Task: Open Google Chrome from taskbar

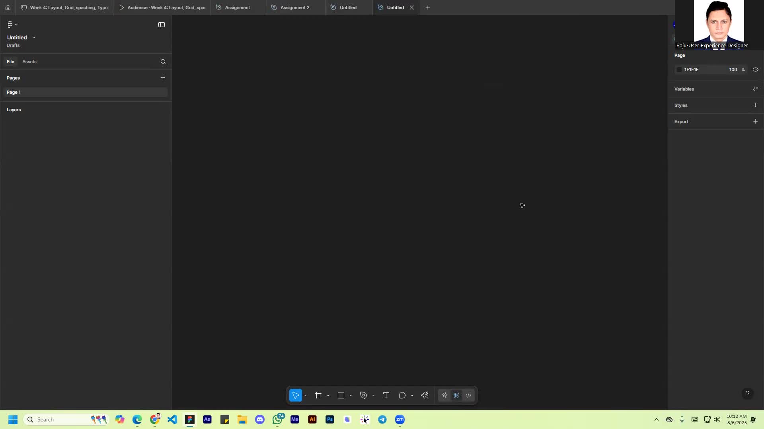Action: tap(155, 419)
